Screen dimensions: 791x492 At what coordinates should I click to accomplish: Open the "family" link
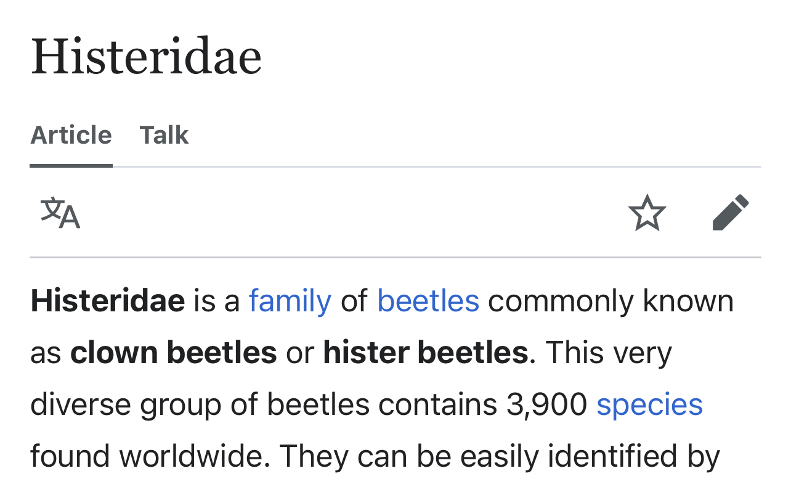click(290, 301)
